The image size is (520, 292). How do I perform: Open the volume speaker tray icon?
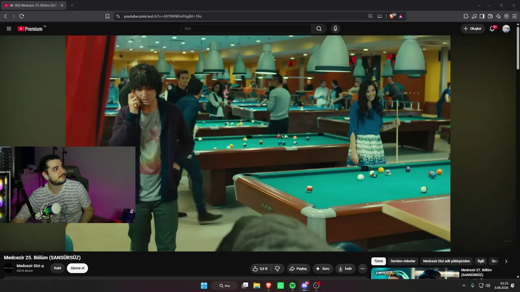[x=487, y=286]
